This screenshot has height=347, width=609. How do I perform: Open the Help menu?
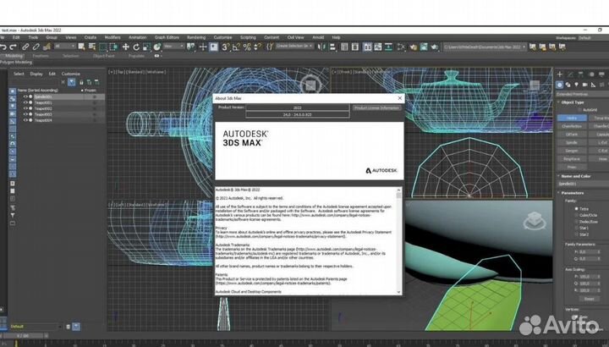pyautogui.click(x=336, y=37)
